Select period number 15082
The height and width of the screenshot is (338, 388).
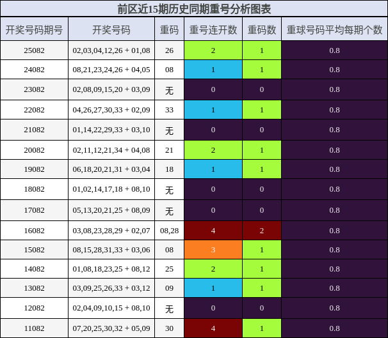pyautogui.click(x=34, y=250)
